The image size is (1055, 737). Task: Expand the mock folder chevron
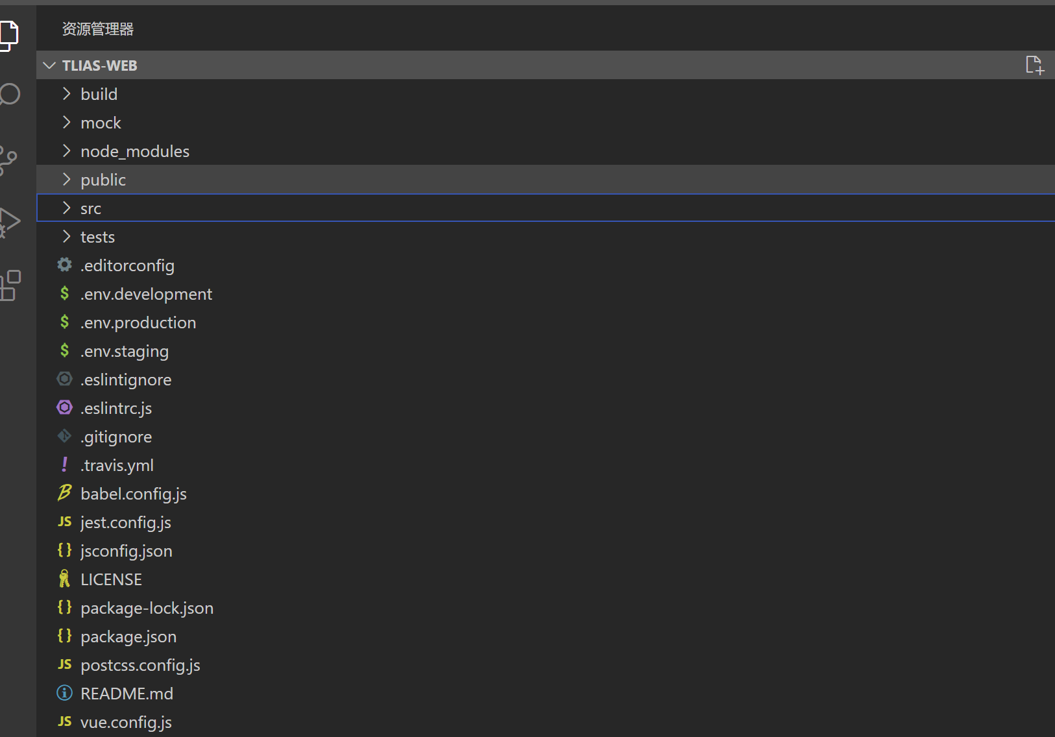(66, 123)
